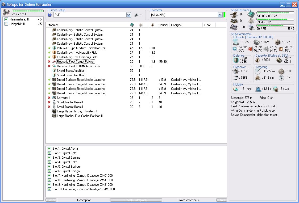Open the Drones tab

(x=51, y=200)
